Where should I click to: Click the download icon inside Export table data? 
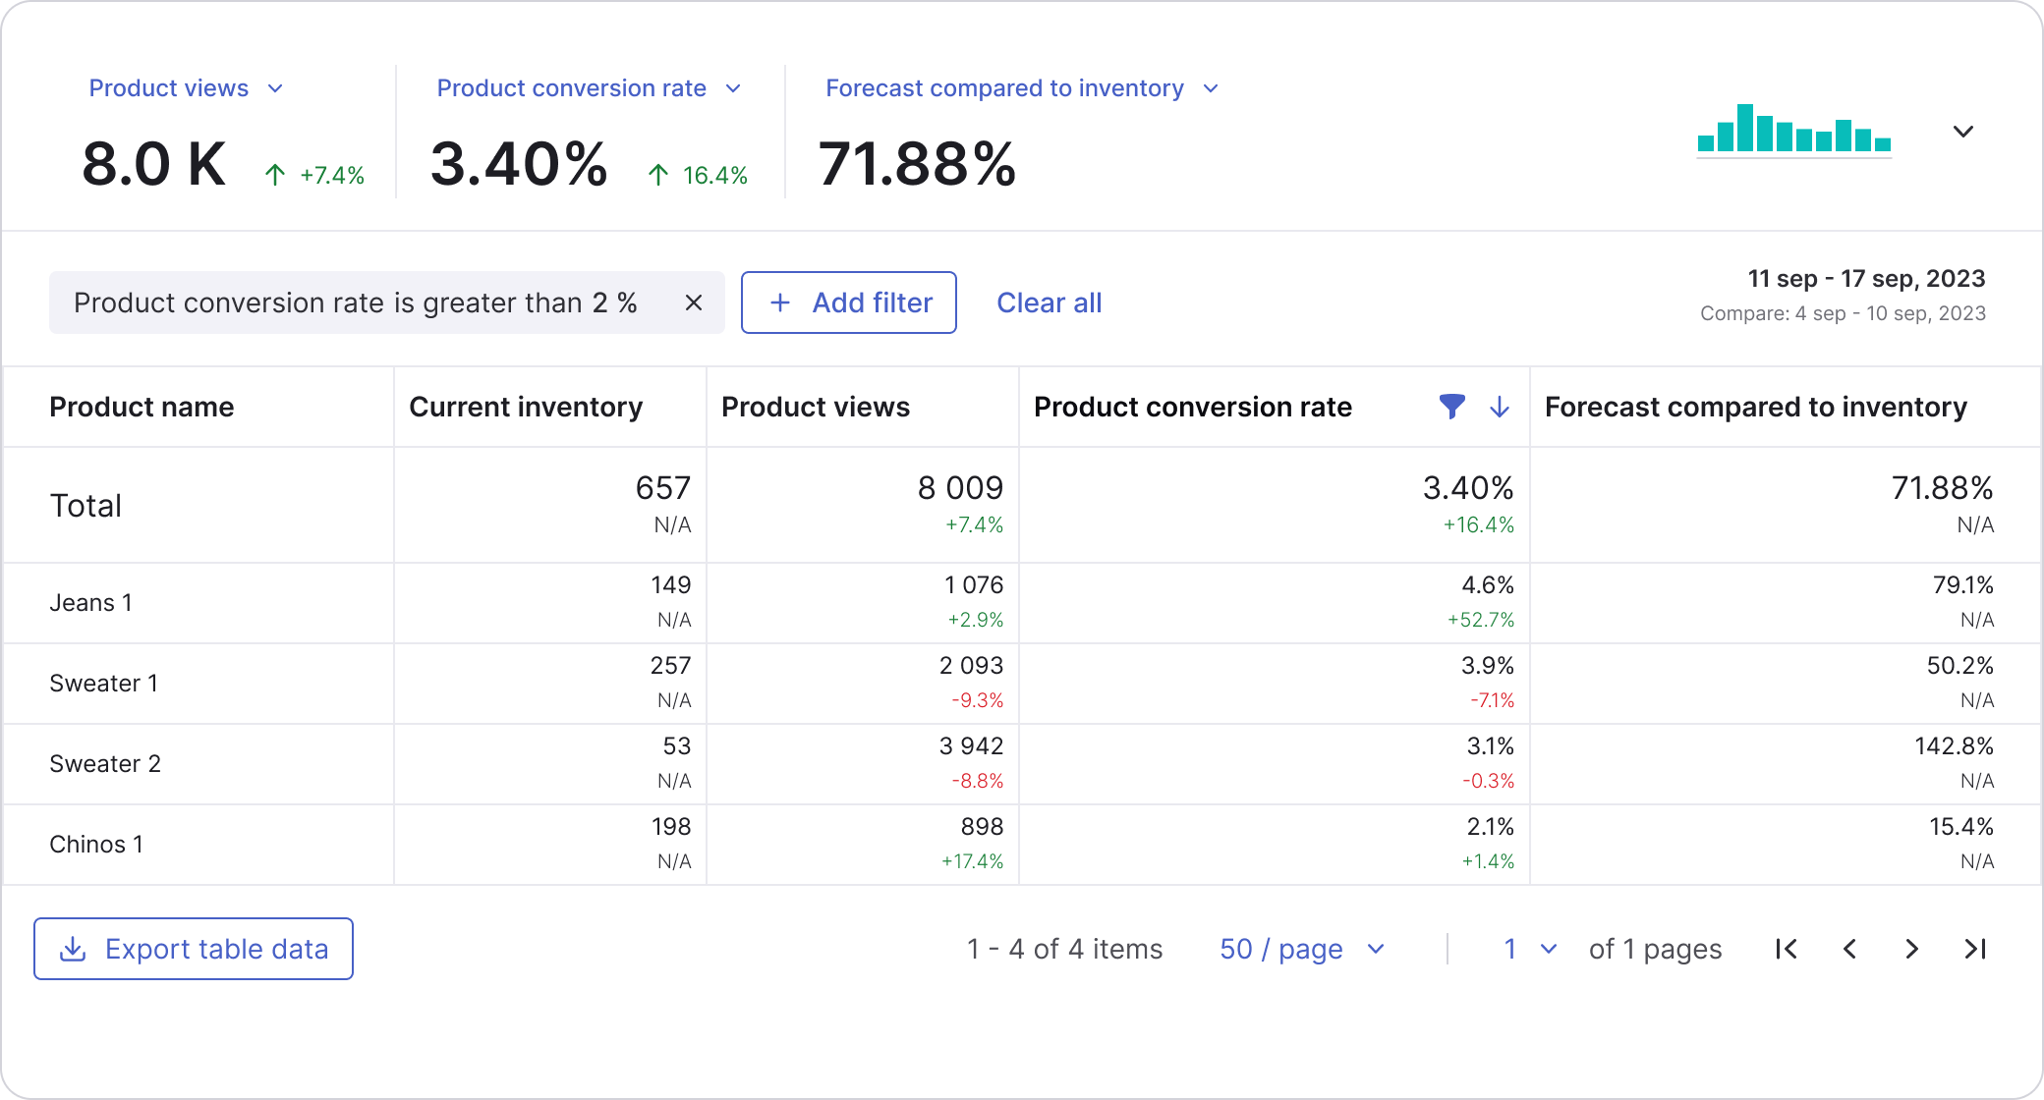pyautogui.click(x=73, y=949)
